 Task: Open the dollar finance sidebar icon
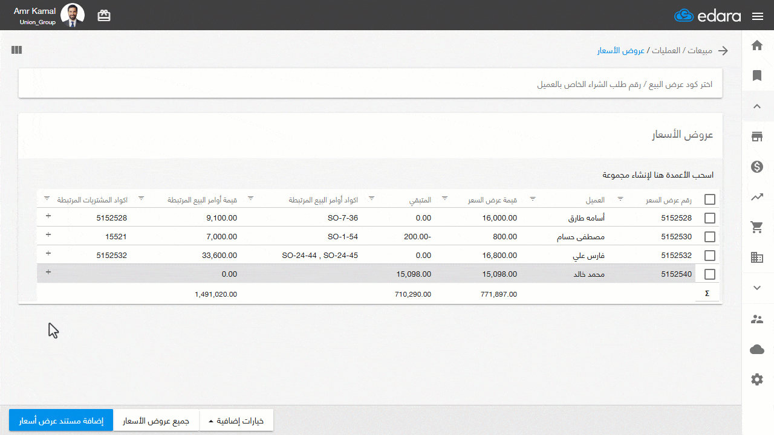point(757,167)
